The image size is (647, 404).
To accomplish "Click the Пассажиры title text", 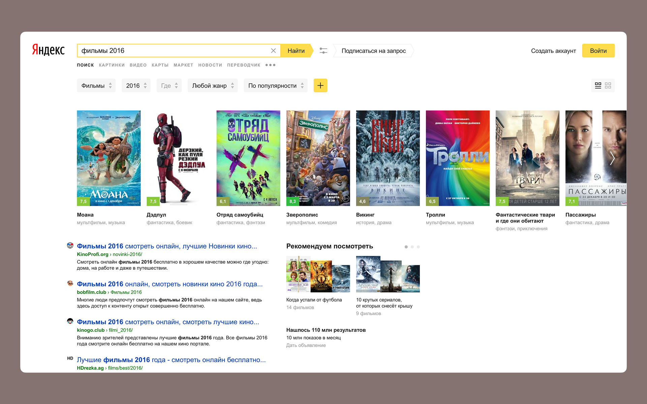I will pyautogui.click(x=581, y=215).
